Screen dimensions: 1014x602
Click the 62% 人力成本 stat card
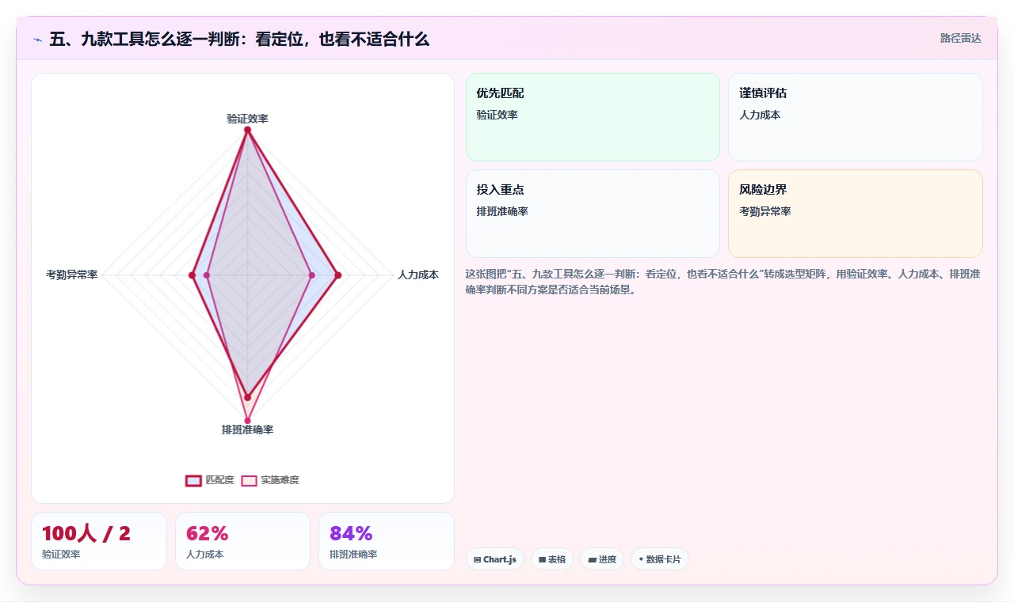point(242,541)
